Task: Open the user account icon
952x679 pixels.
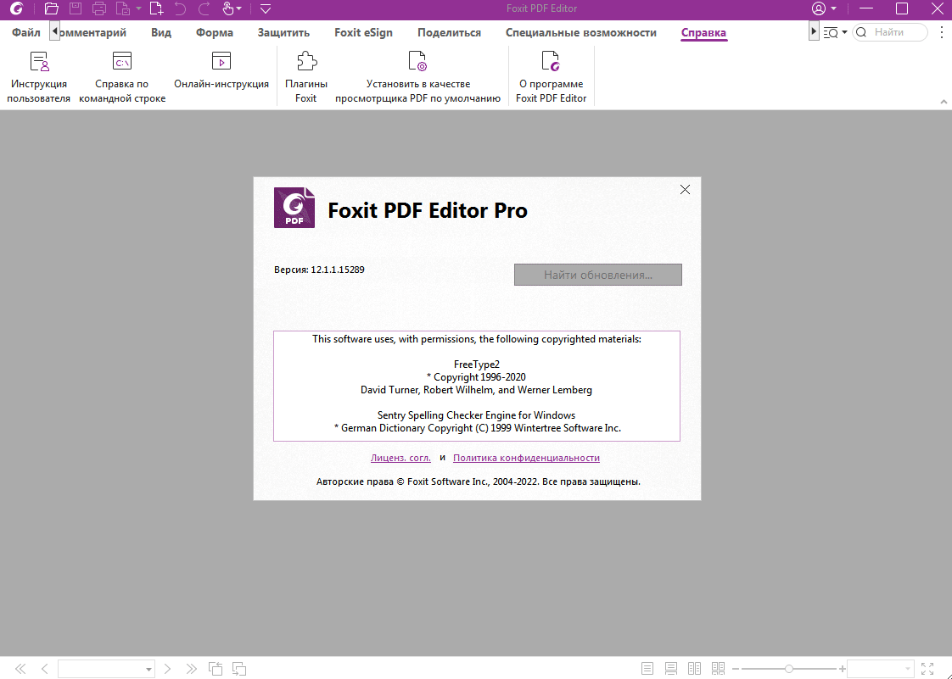Action: tap(819, 8)
